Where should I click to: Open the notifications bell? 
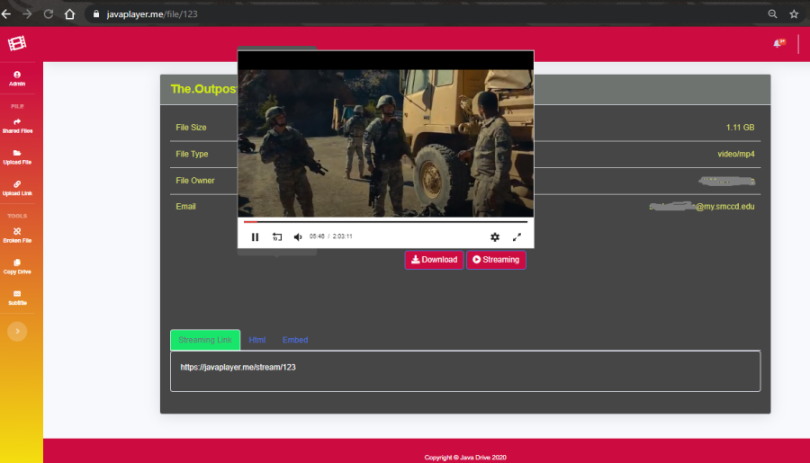click(778, 43)
